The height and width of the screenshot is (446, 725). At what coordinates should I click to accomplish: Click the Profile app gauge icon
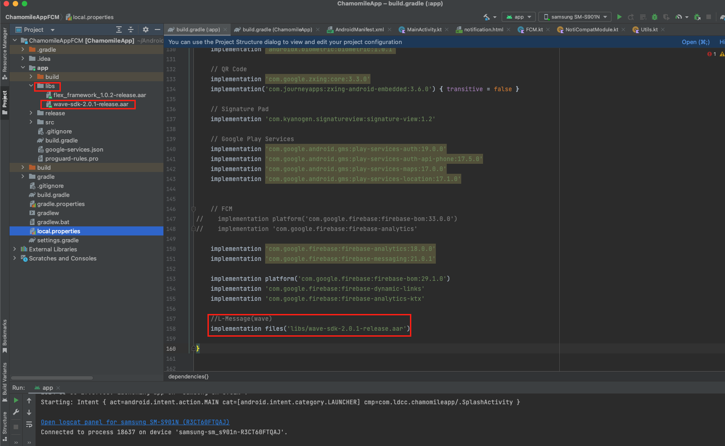(679, 17)
